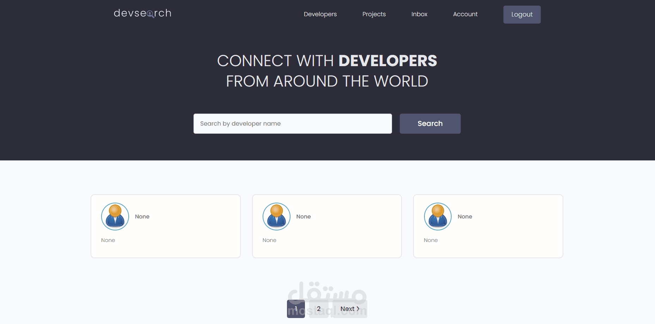655x324 pixels.
Task: Click the bio text under the third avatar
Action: pyautogui.click(x=431, y=240)
